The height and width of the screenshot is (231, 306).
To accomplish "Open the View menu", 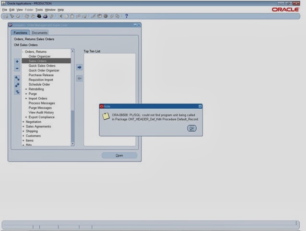I will tap(20, 10).
